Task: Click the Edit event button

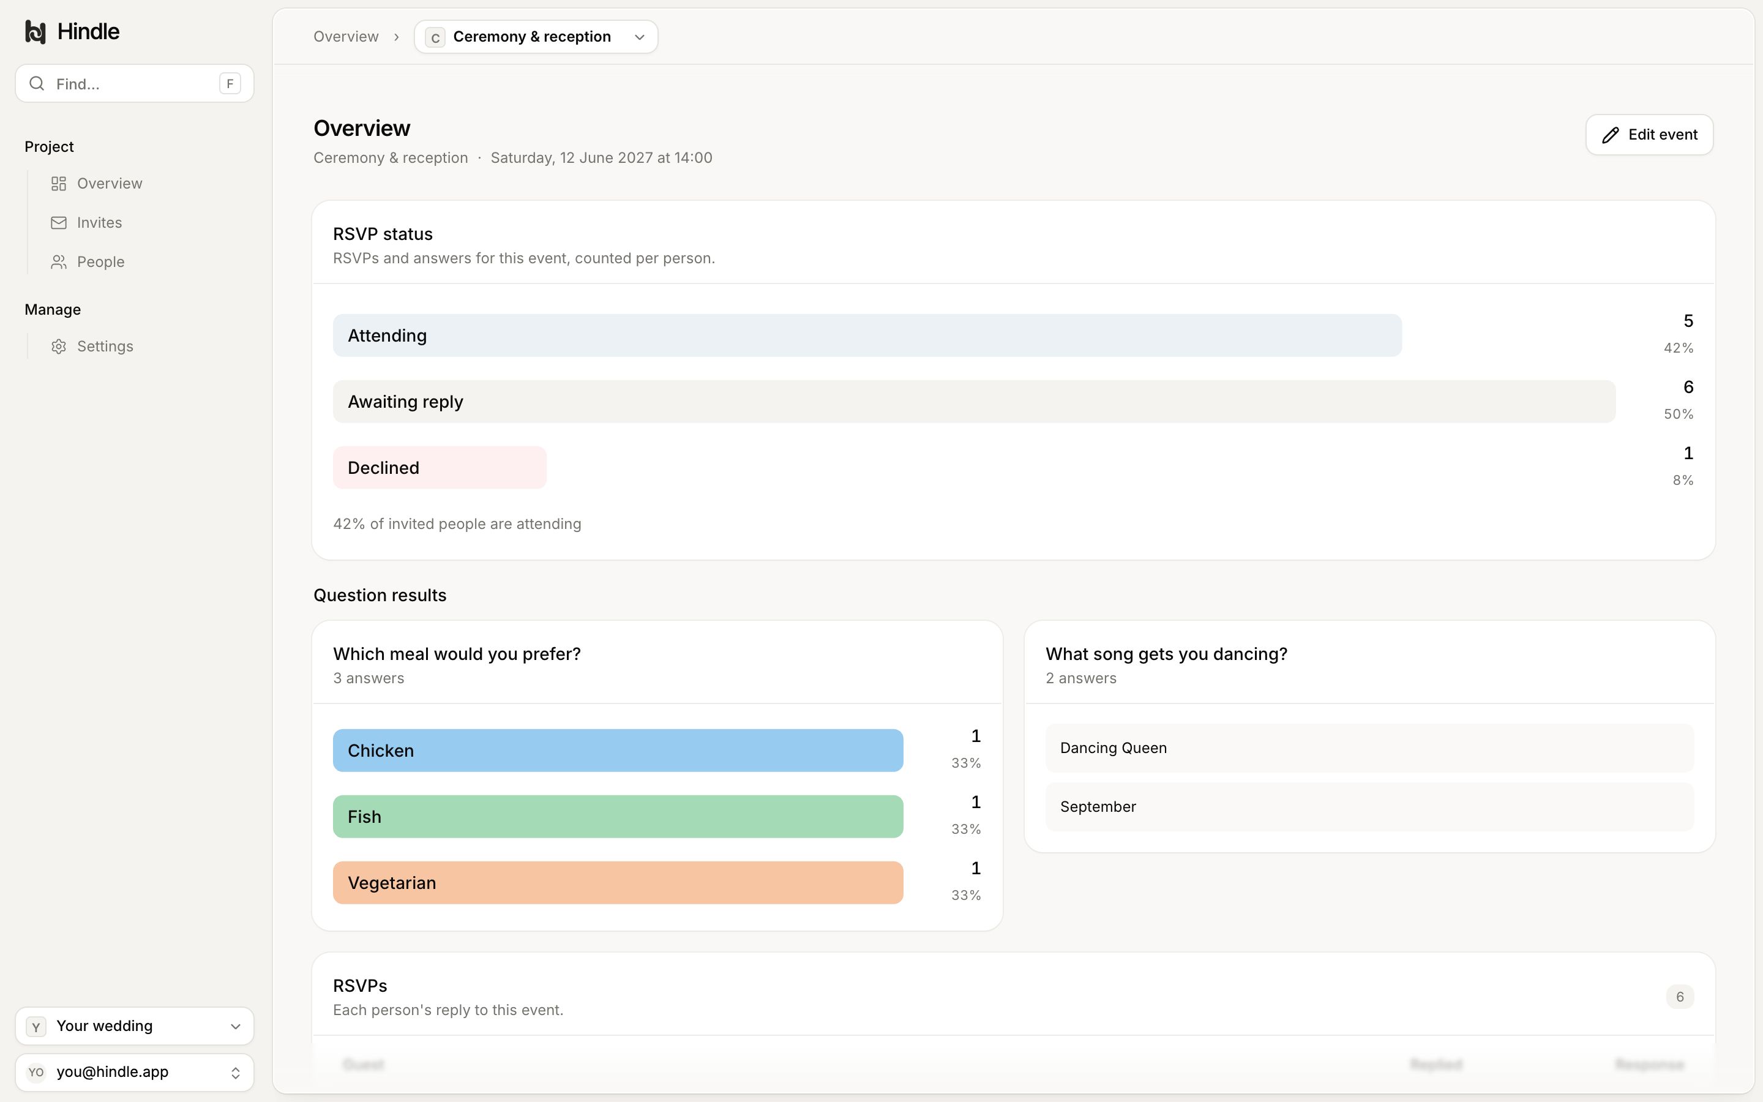Action: click(x=1649, y=135)
